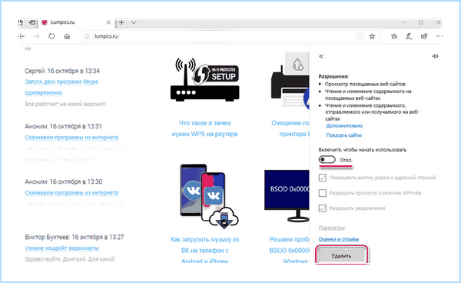Check allow browsing in InPrivate mode
461x283 pixels.
[x=323, y=193]
